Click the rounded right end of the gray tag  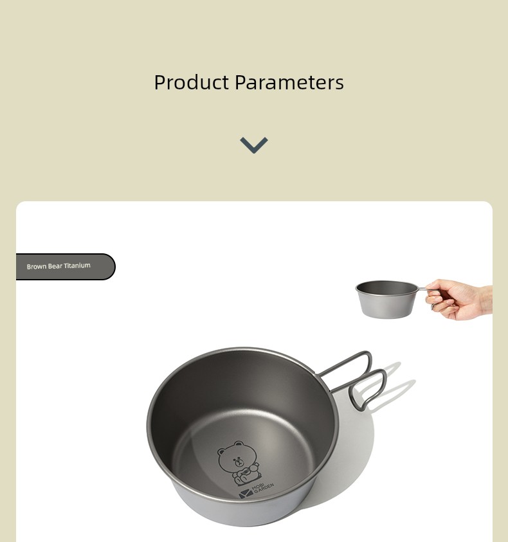click(107, 267)
